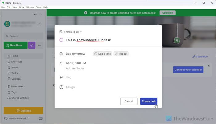Go back with the left arrow

35,14
